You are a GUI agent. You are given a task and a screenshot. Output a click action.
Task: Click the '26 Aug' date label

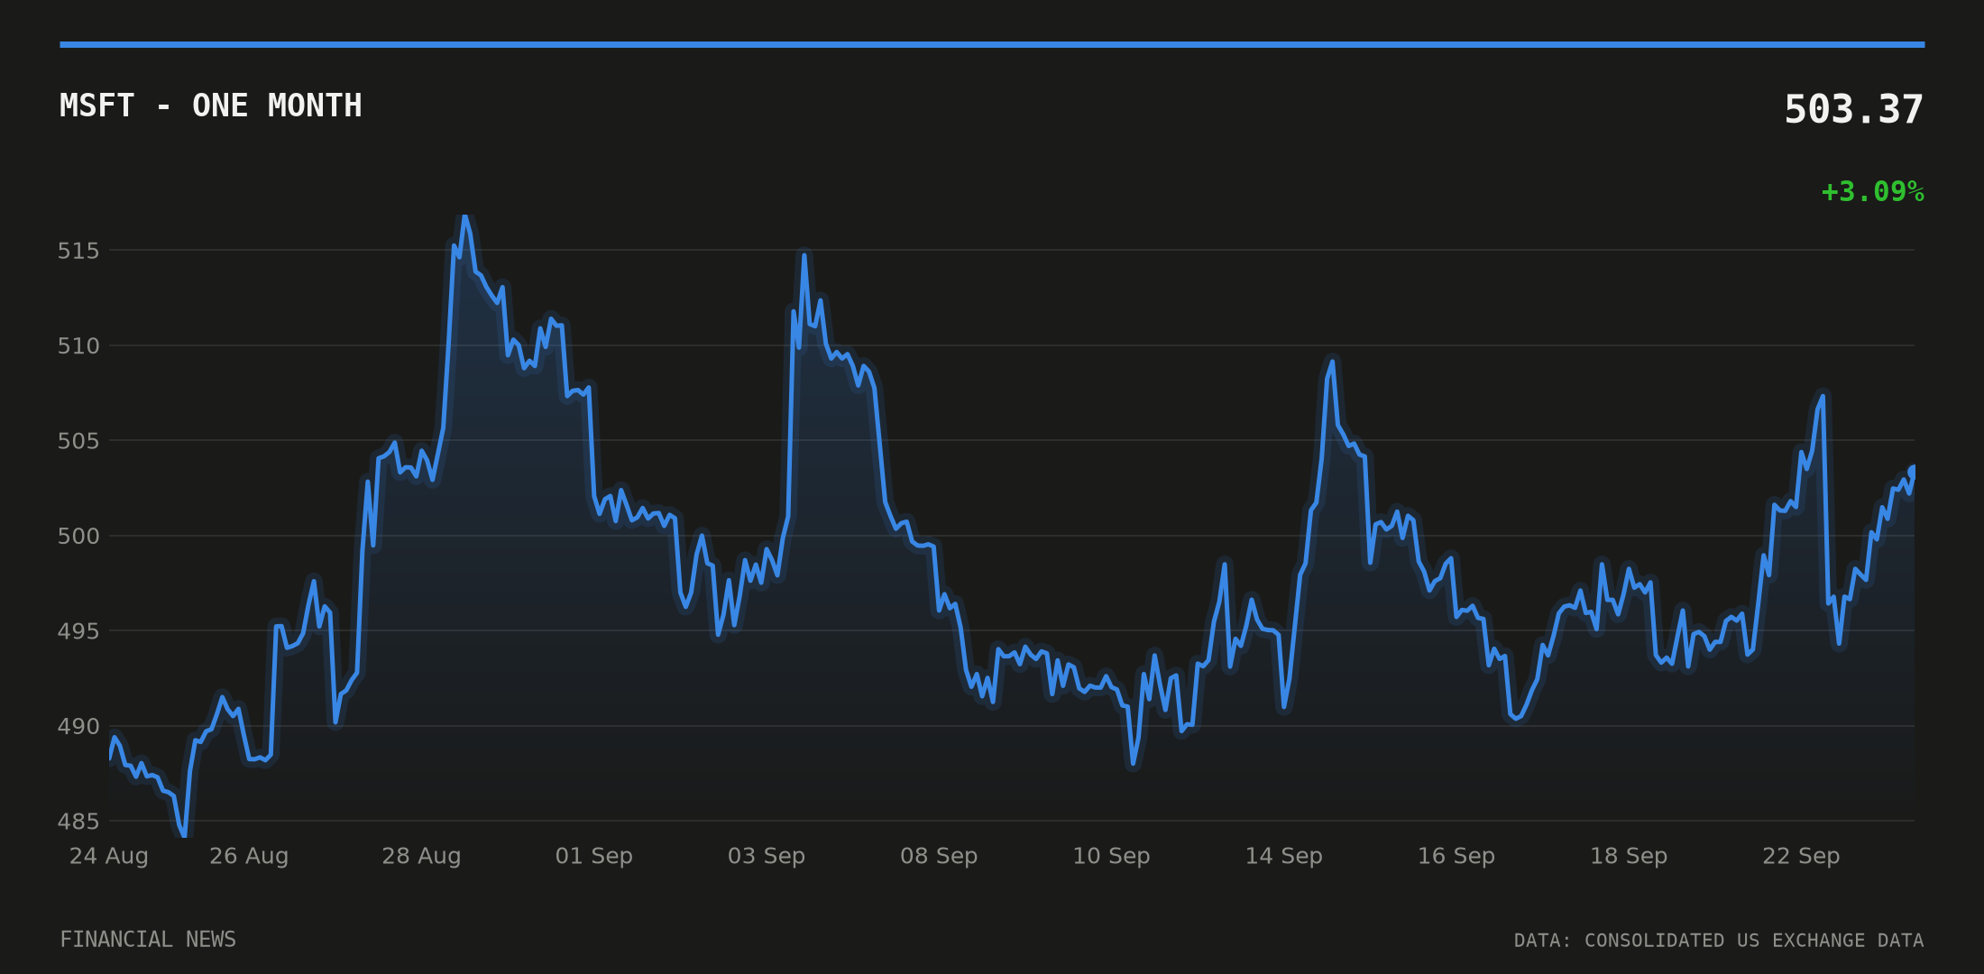(x=249, y=856)
